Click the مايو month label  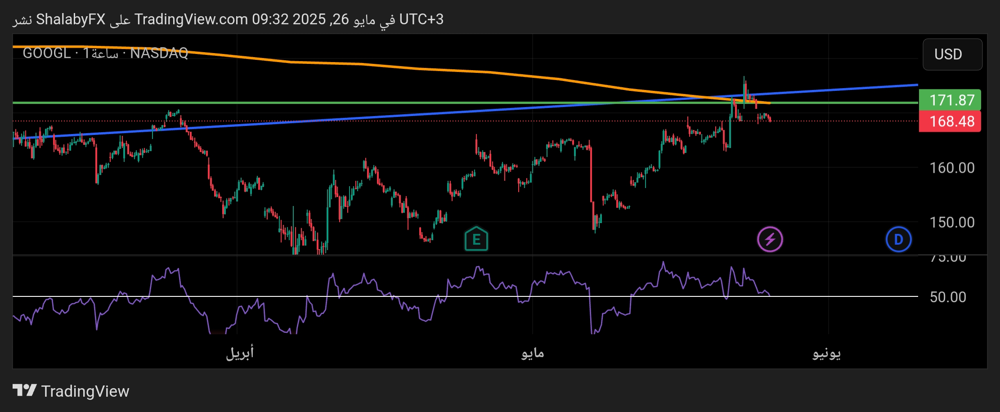point(533,354)
